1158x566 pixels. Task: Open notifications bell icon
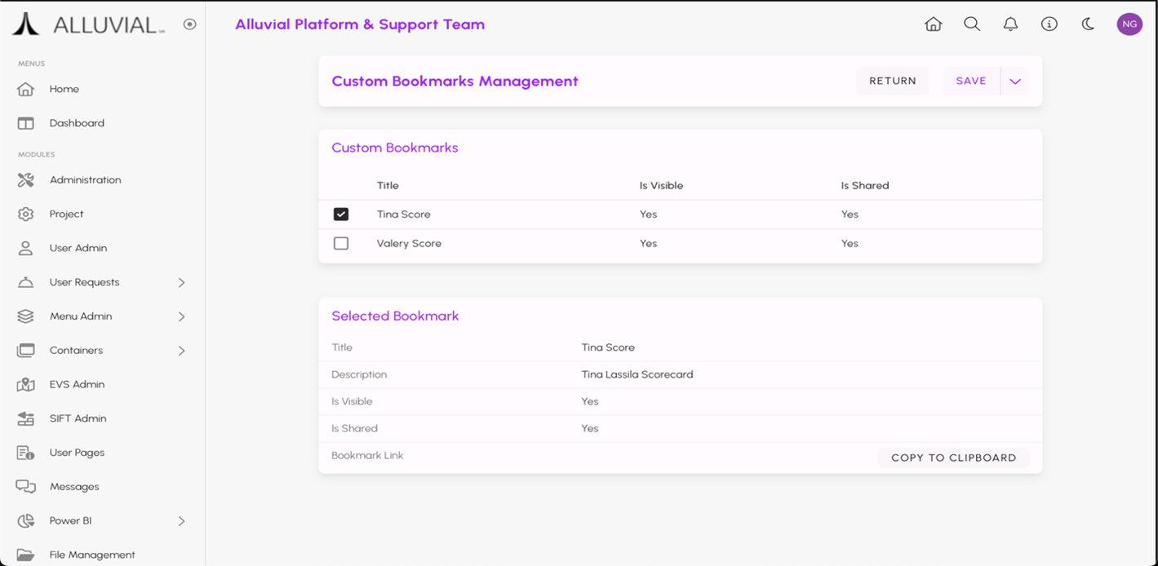pyautogui.click(x=1010, y=24)
